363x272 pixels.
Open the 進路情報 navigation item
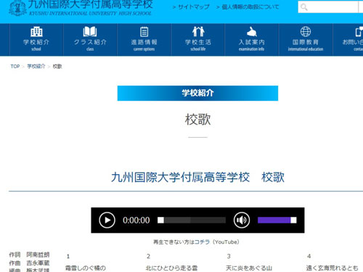click(144, 40)
